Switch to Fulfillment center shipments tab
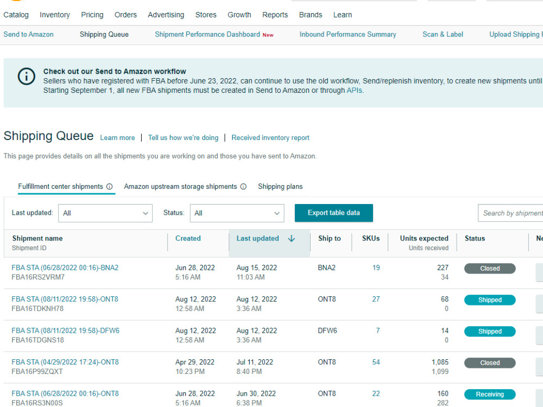The height and width of the screenshot is (407, 543). 61,187
